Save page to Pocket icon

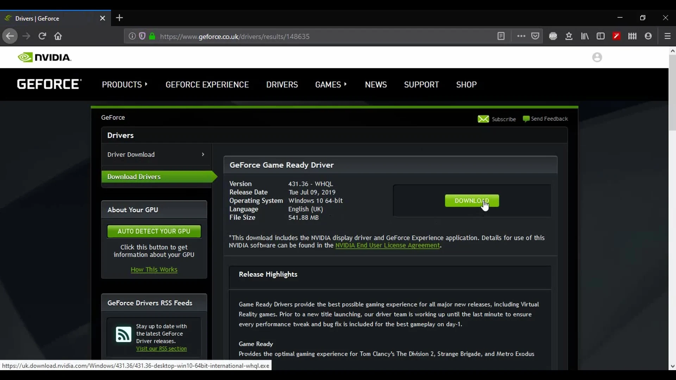(x=536, y=36)
